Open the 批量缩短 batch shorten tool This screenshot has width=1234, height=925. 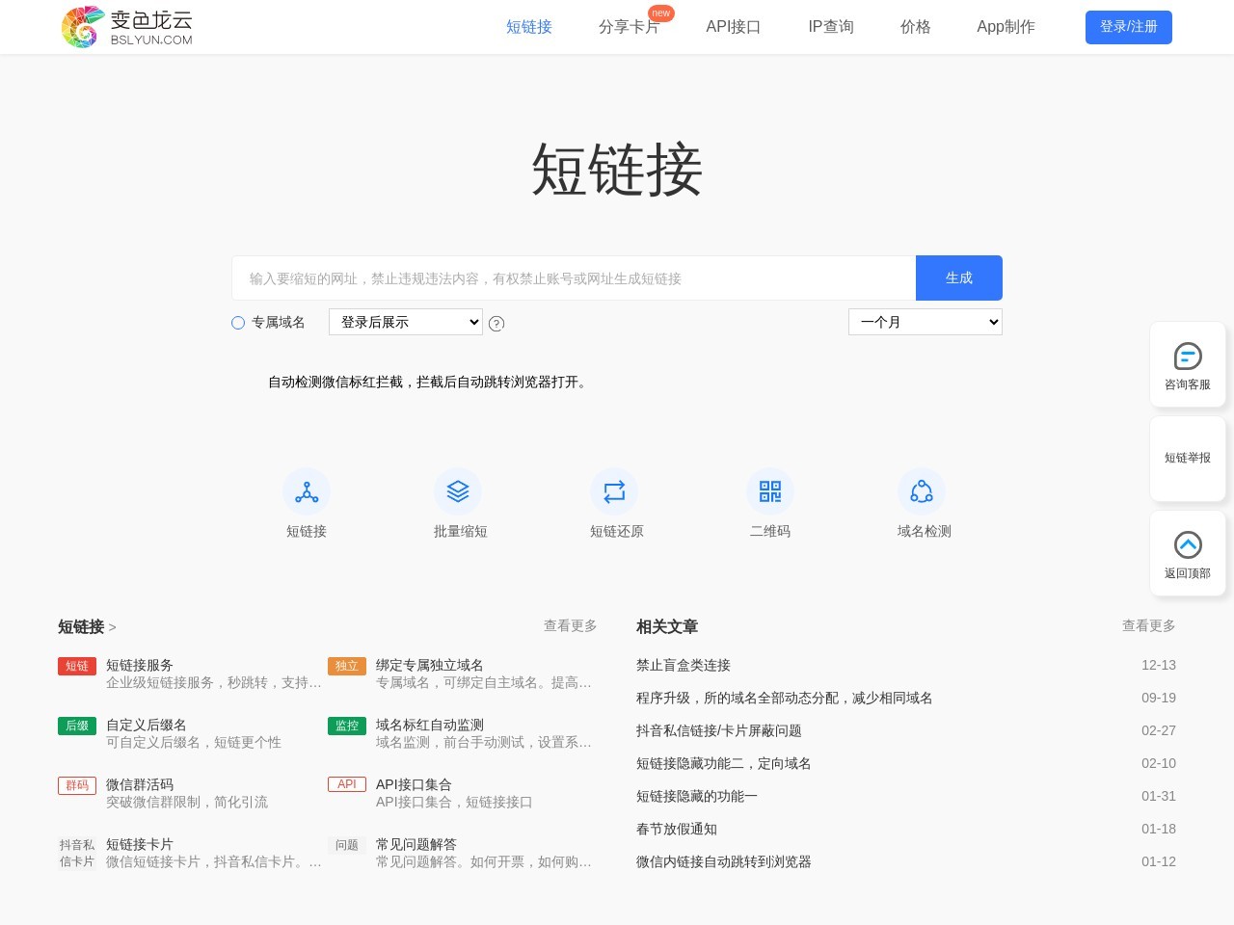pos(459,491)
